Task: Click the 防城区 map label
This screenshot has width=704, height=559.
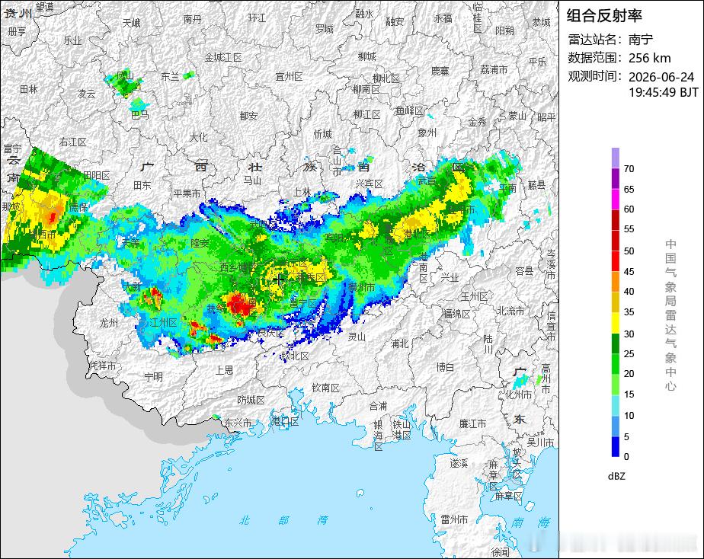Action: click(x=251, y=400)
